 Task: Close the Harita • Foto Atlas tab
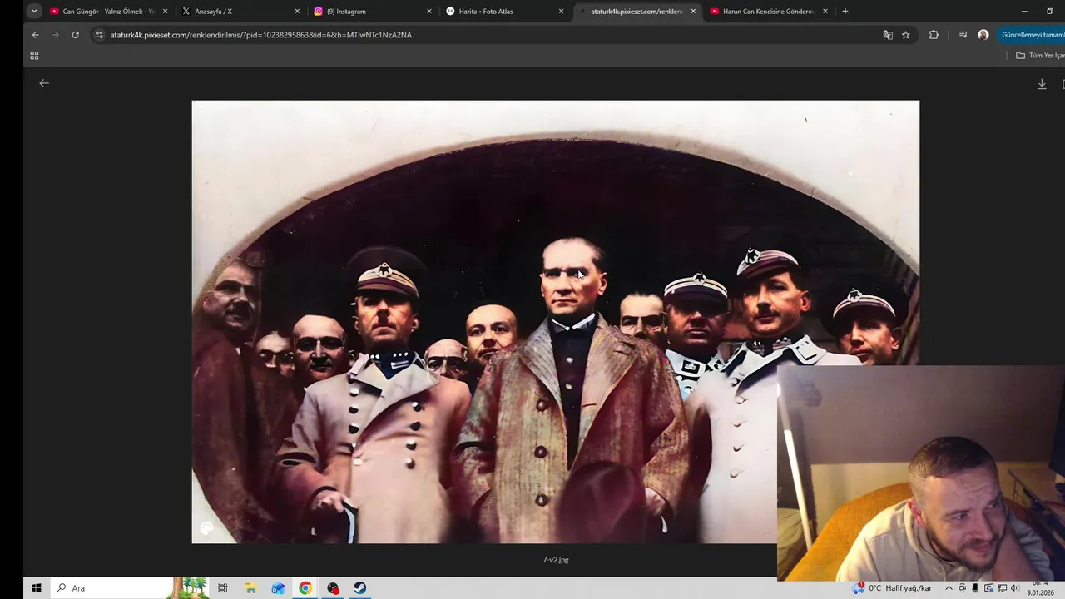click(x=561, y=12)
